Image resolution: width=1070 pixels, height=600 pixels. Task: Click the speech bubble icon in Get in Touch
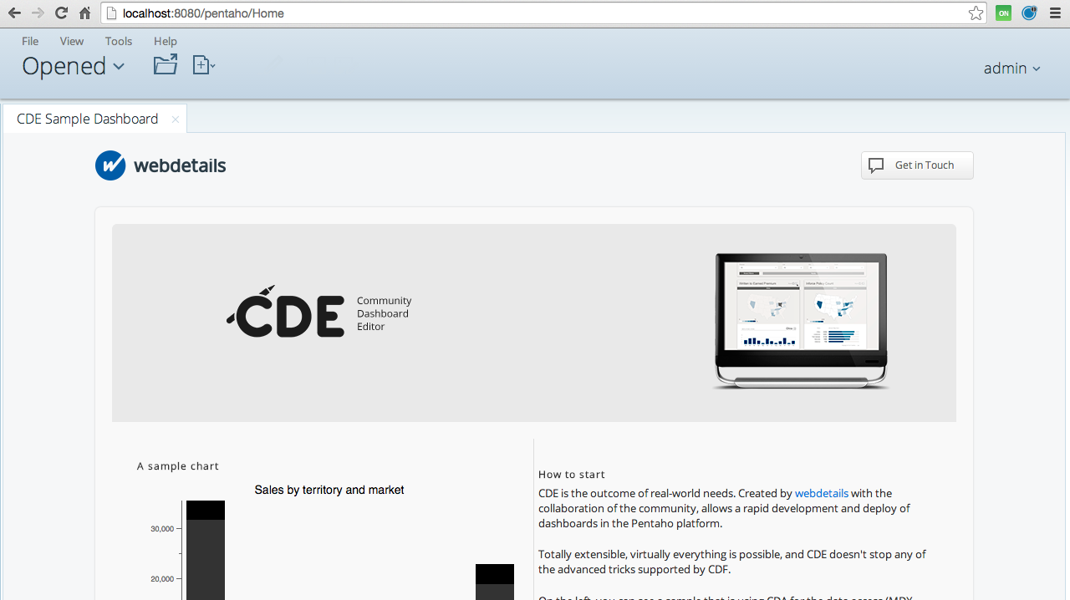tap(876, 165)
